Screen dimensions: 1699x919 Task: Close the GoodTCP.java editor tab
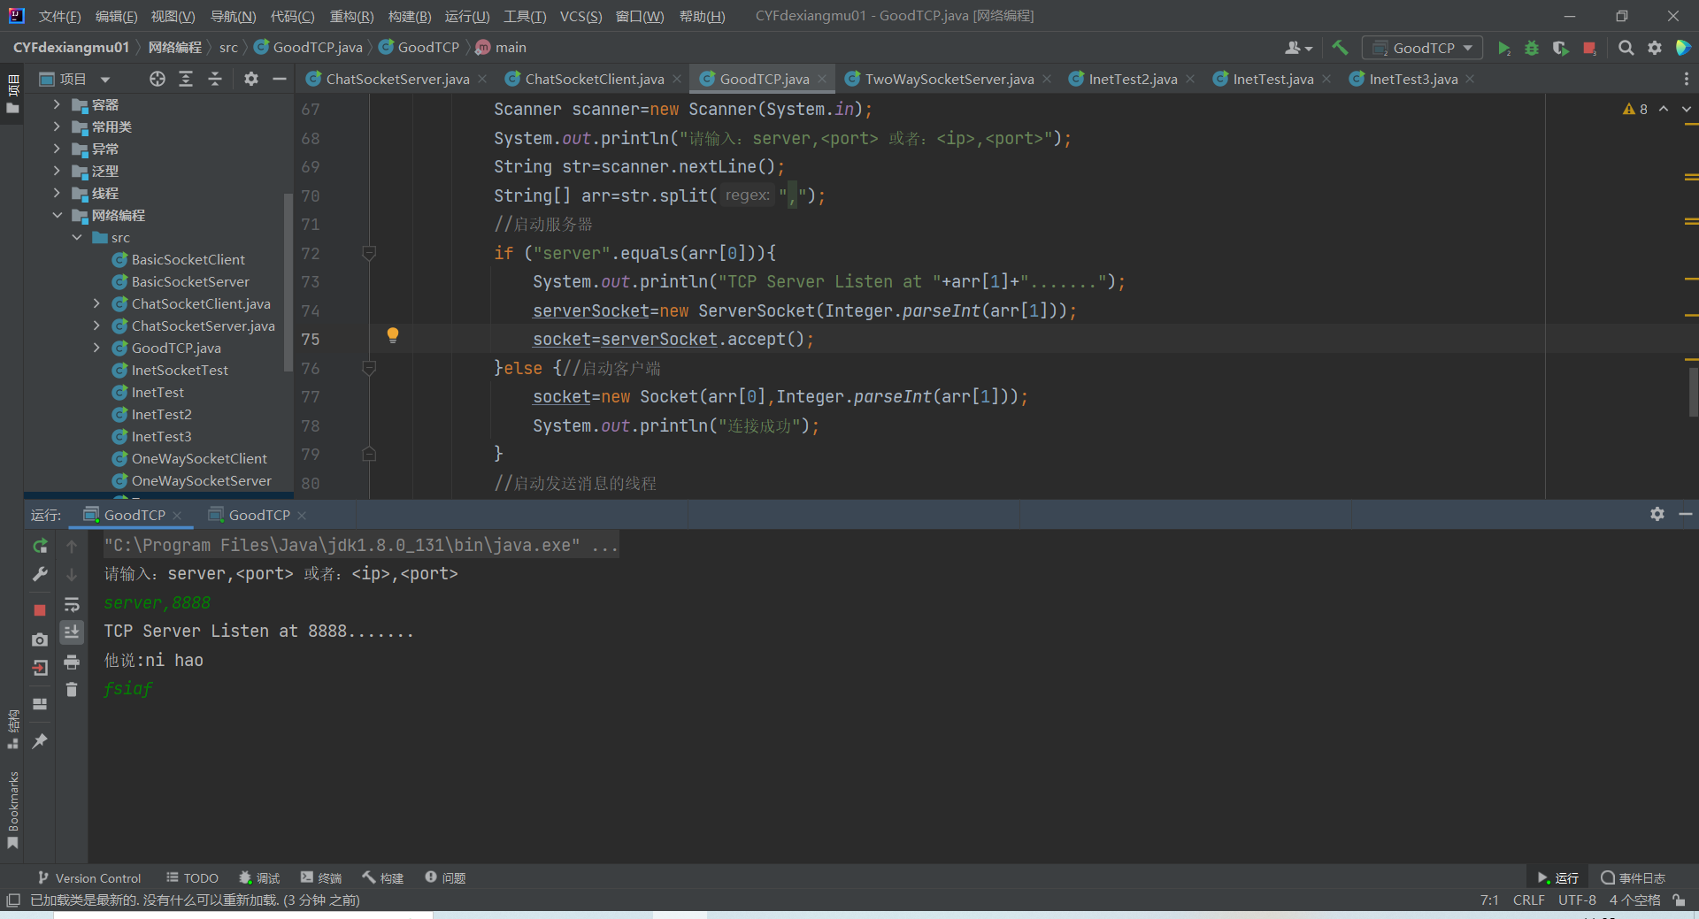pos(822,79)
